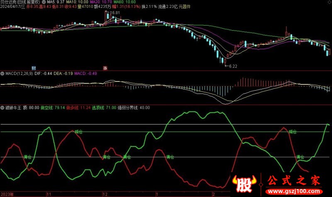Screen dimensions: 332x197
Task: Select the MA5: 9.37 label
Action: tap(56, 2)
